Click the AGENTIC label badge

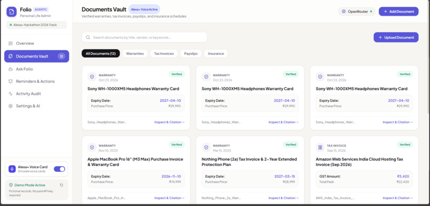[41, 9]
